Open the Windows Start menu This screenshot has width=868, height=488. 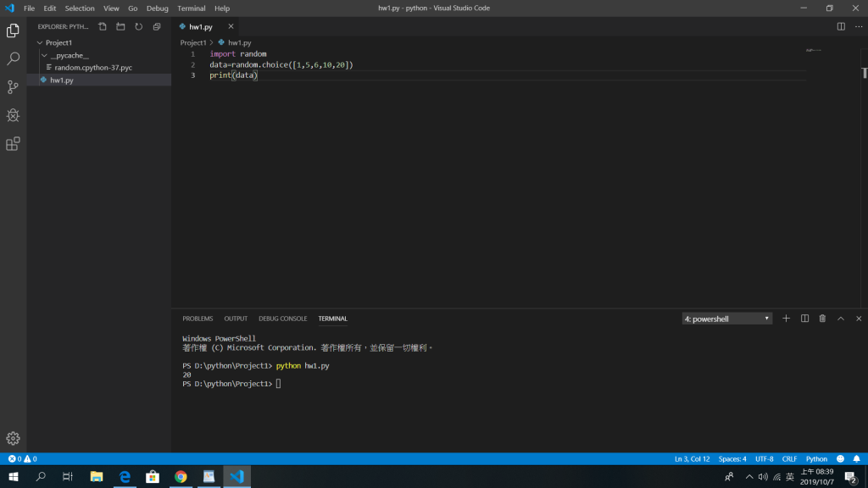(14, 476)
